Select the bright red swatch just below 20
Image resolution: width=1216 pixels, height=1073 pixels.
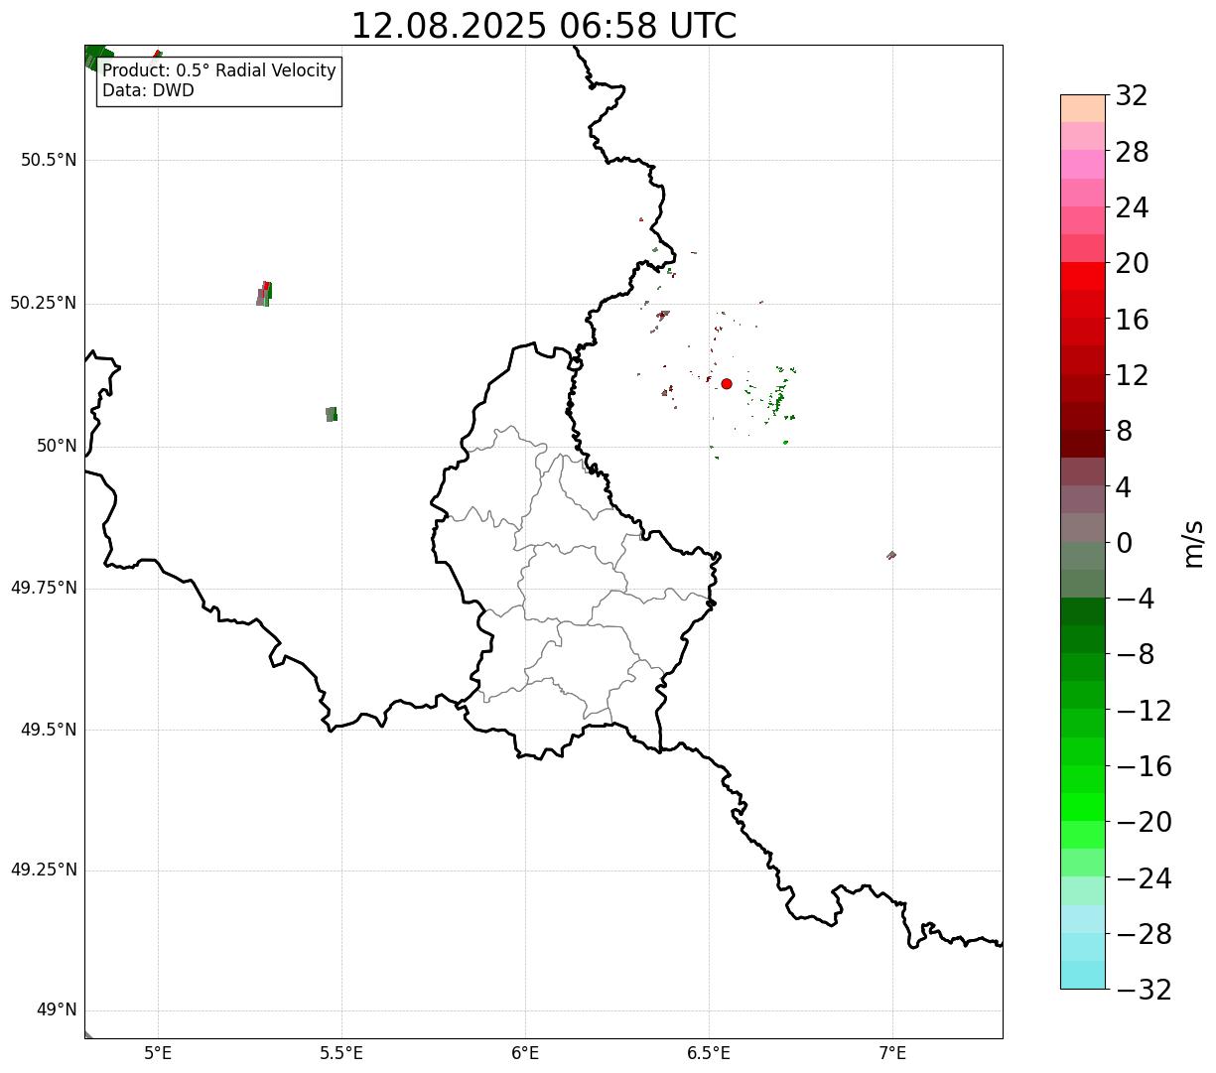1083,276
